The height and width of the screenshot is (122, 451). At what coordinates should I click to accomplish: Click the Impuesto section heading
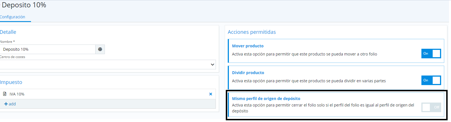tap(11, 82)
